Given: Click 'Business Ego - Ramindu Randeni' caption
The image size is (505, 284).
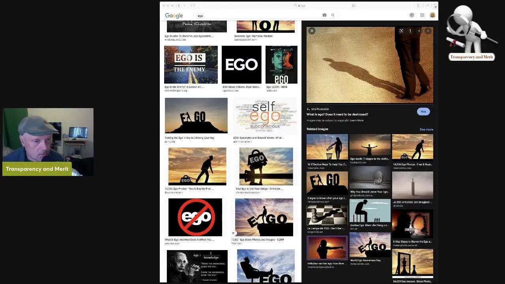Looking at the screenshot, I should click(x=254, y=36).
